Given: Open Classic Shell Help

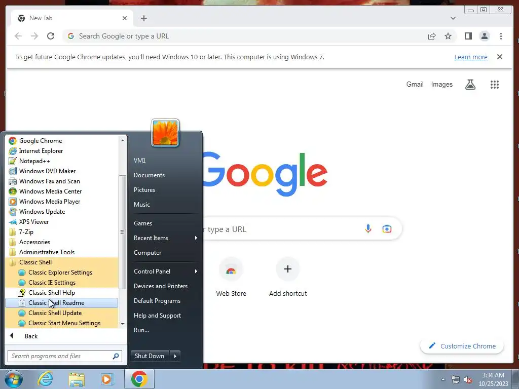Looking at the screenshot, I should pyautogui.click(x=61, y=293).
